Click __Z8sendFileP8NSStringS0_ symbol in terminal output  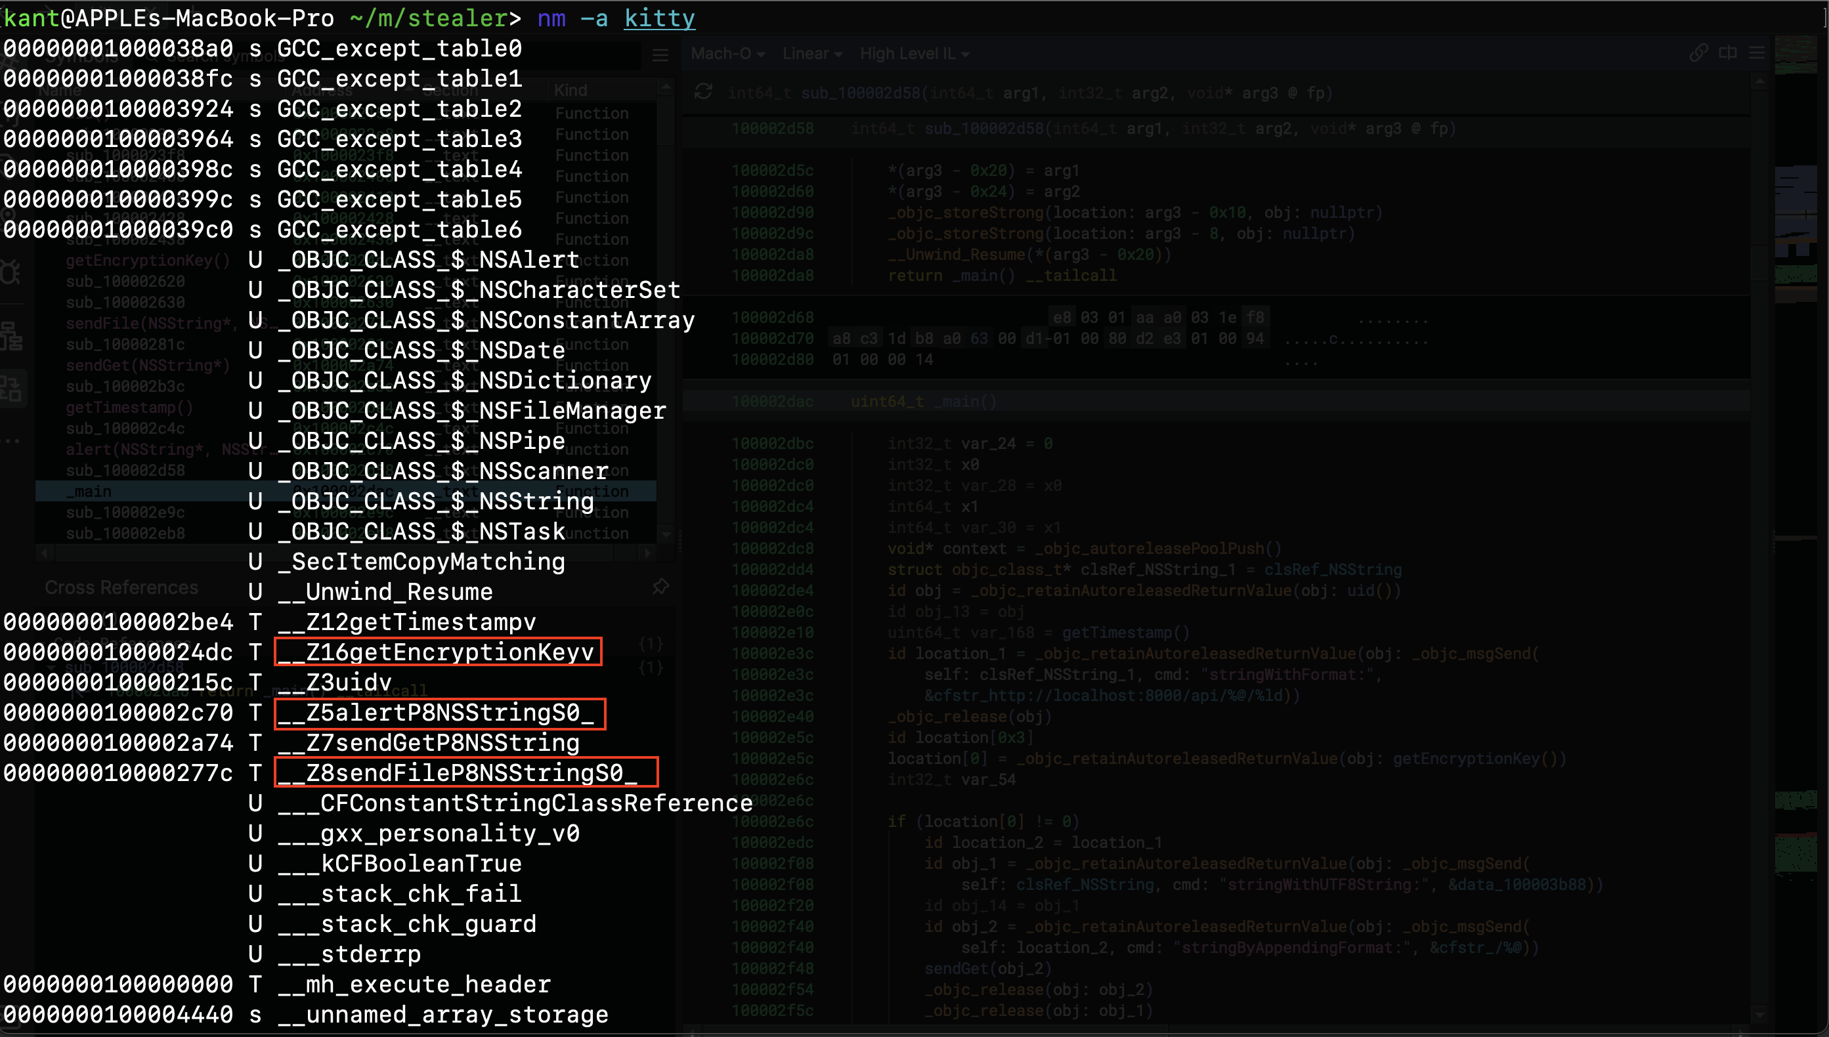click(457, 772)
